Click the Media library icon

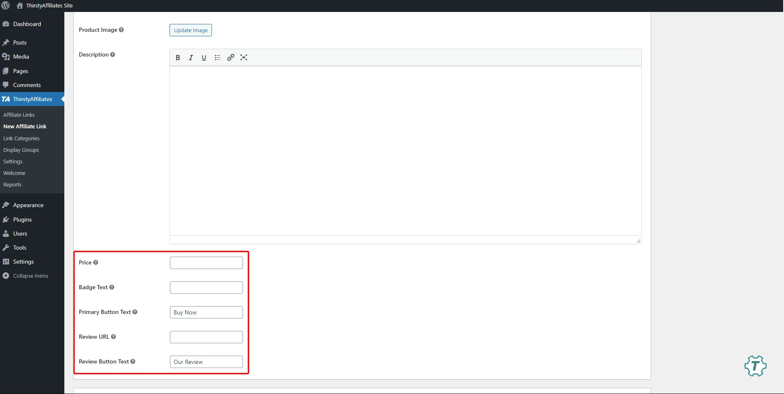tap(6, 57)
